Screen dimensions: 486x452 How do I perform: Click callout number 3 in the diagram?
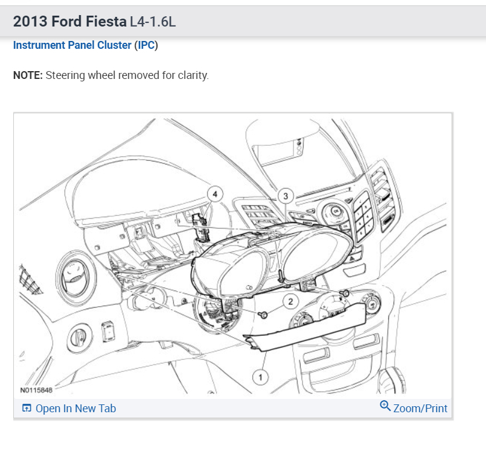[x=285, y=195]
